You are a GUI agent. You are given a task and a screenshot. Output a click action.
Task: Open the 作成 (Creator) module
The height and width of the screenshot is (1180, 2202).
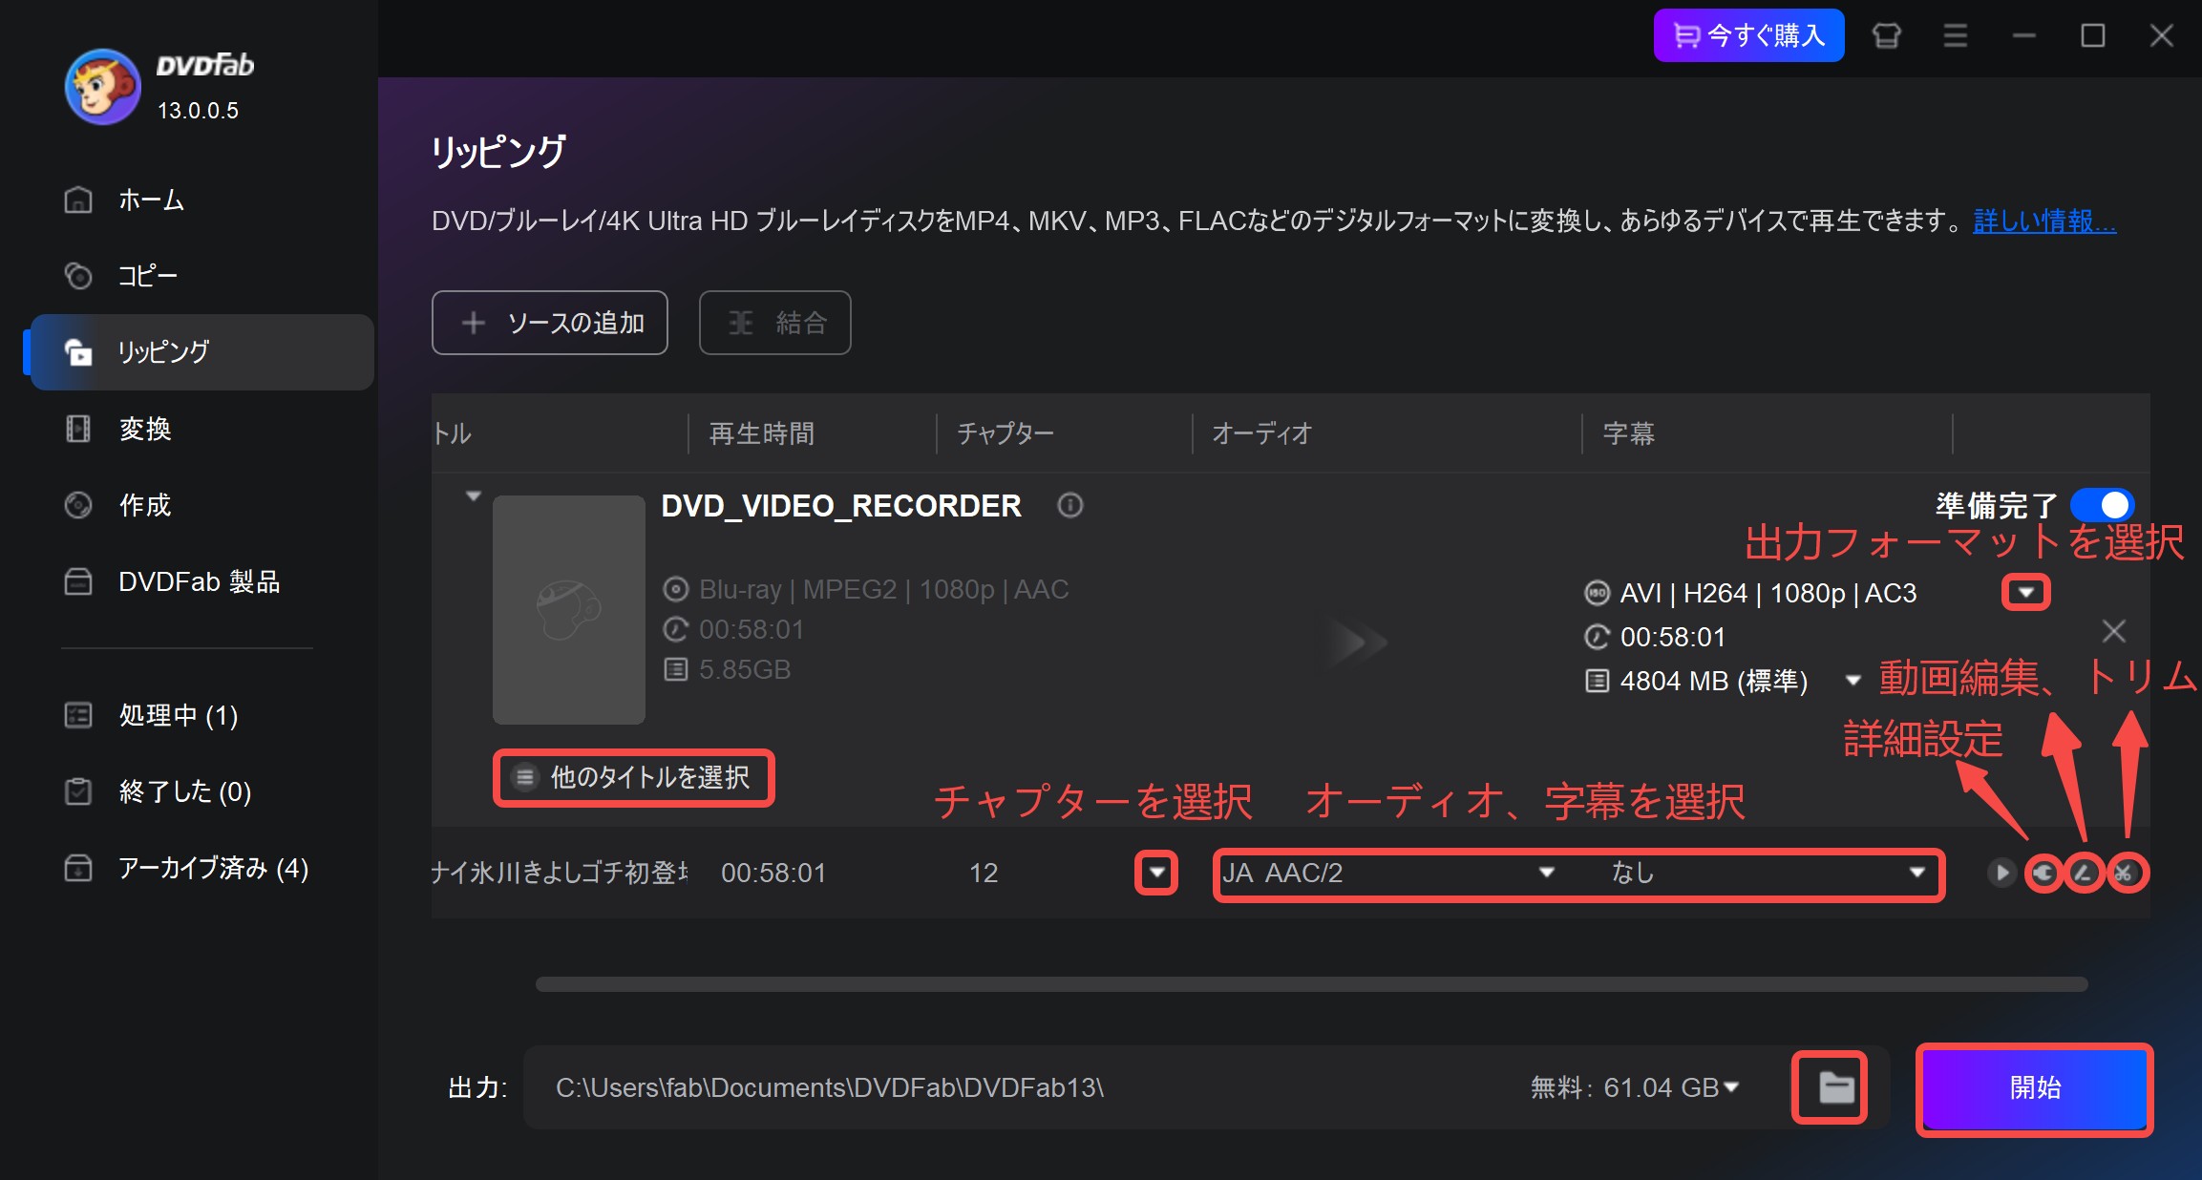coord(145,505)
